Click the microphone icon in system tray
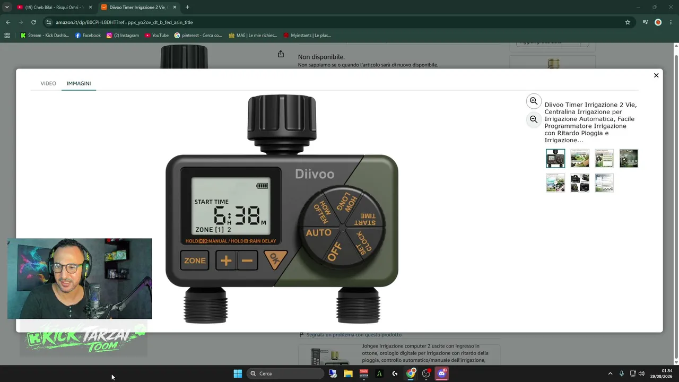 click(622, 374)
